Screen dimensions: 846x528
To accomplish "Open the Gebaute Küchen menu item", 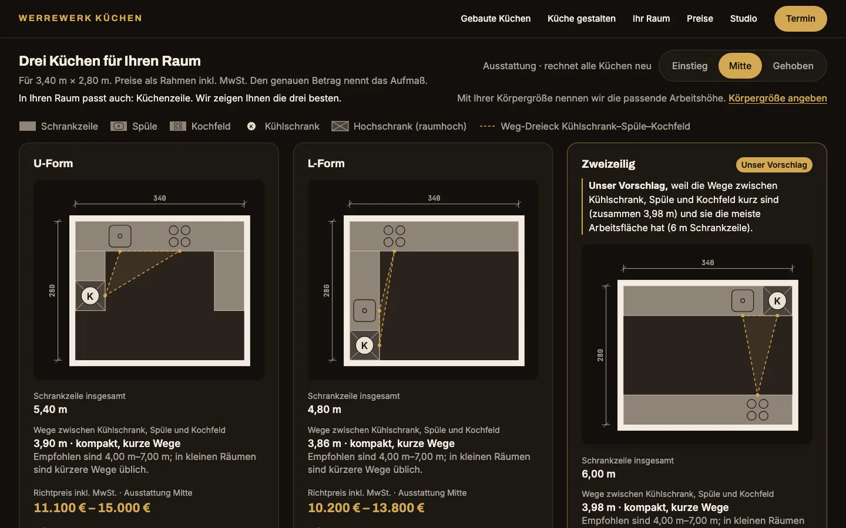I will pos(496,19).
